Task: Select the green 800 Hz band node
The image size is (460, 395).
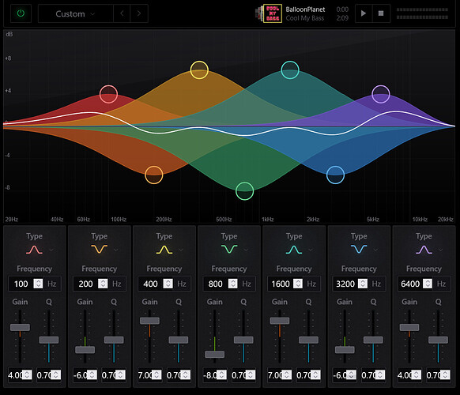Action: click(x=245, y=191)
